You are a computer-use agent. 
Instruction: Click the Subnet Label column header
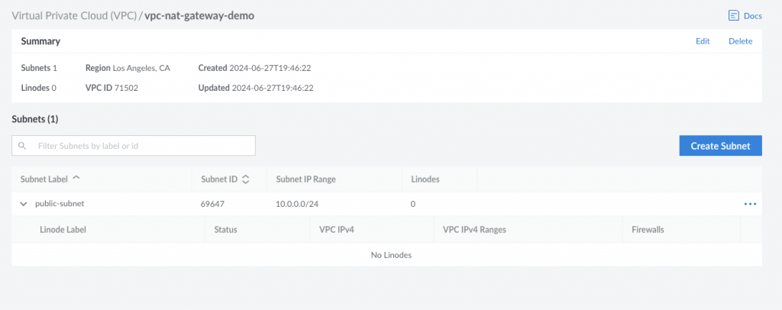(x=44, y=179)
